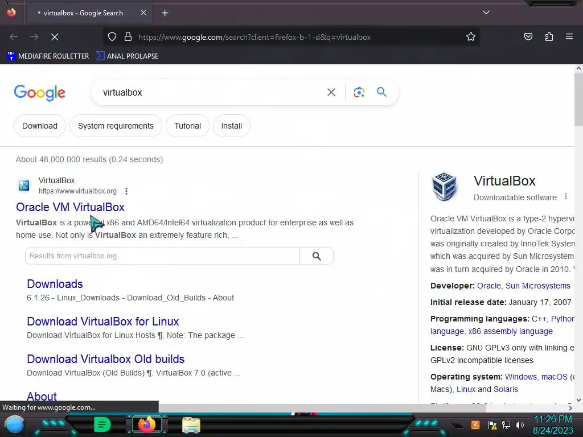Switch to Firefox in taskbar
Viewport: 583px width, 437px height.
pyautogui.click(x=147, y=424)
